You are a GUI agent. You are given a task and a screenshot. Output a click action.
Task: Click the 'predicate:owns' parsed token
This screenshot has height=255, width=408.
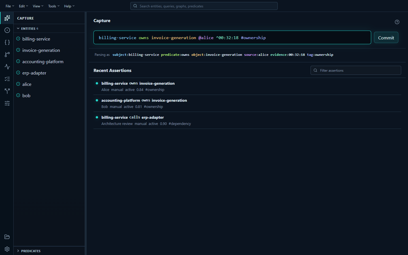(175, 55)
